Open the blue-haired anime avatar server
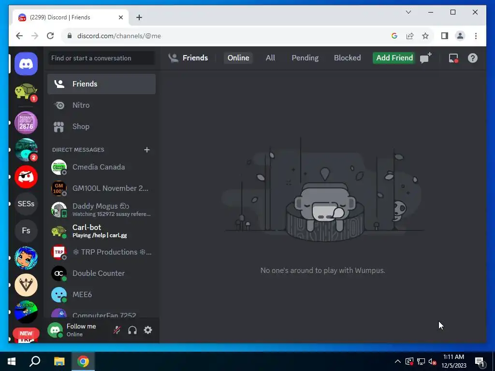 click(x=26, y=258)
